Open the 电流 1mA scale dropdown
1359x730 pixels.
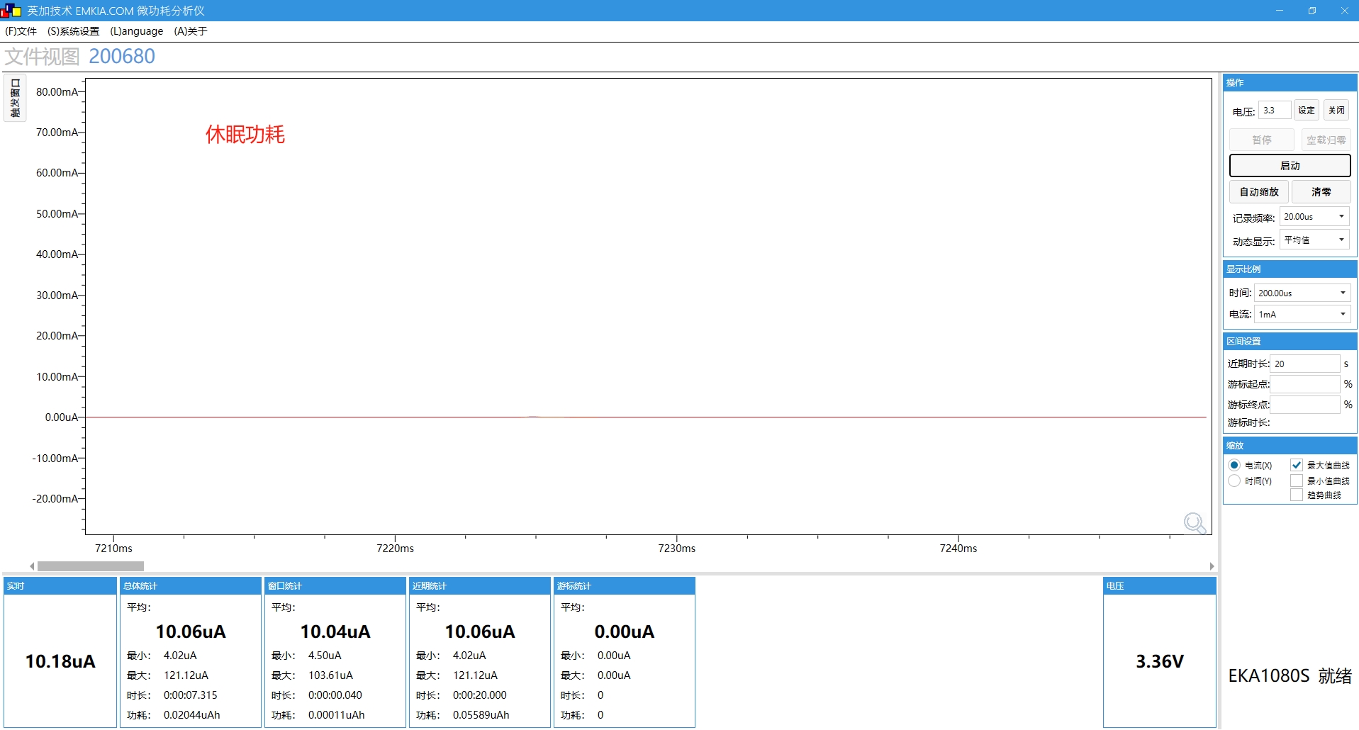[x=1302, y=315]
